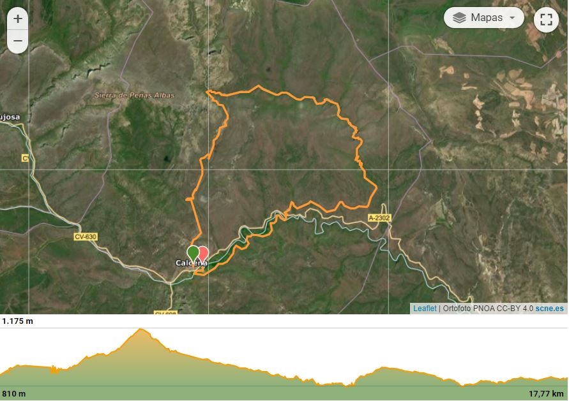569x401 pixels.
Task: Click the elevation profile lowest dip
Action: [x=462, y=385]
